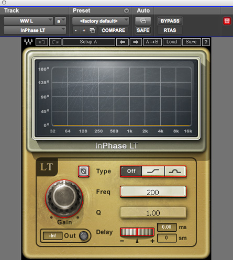
Task: Click the redo arrow button
Action: 56,42
